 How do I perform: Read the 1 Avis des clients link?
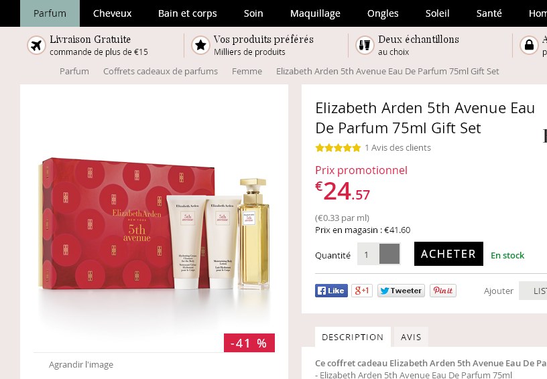pyautogui.click(x=398, y=148)
